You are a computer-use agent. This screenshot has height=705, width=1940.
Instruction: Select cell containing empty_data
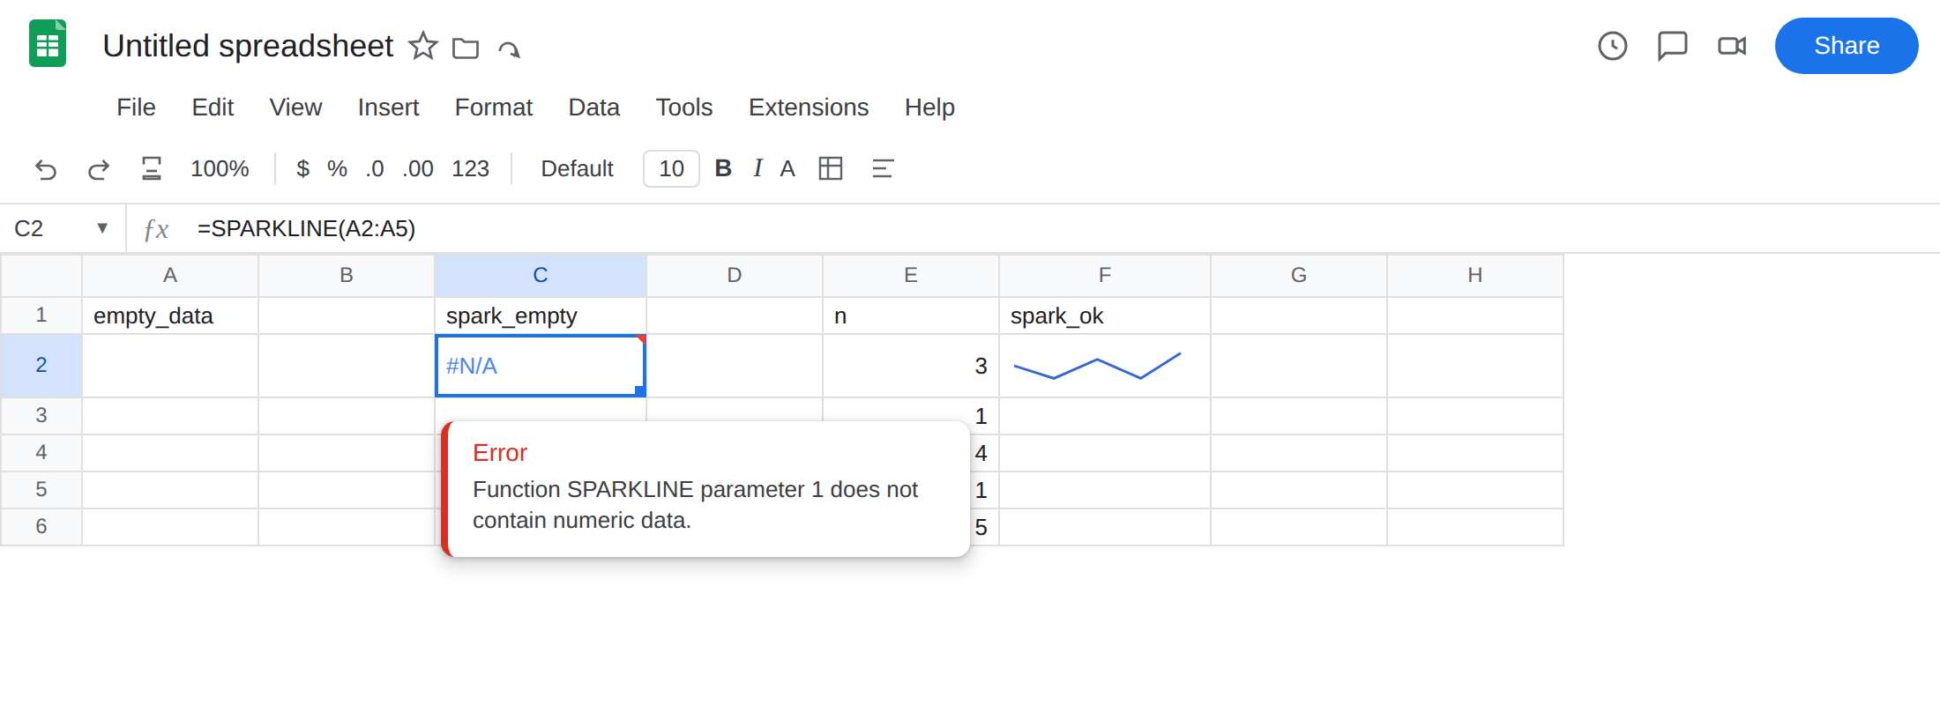point(170,315)
